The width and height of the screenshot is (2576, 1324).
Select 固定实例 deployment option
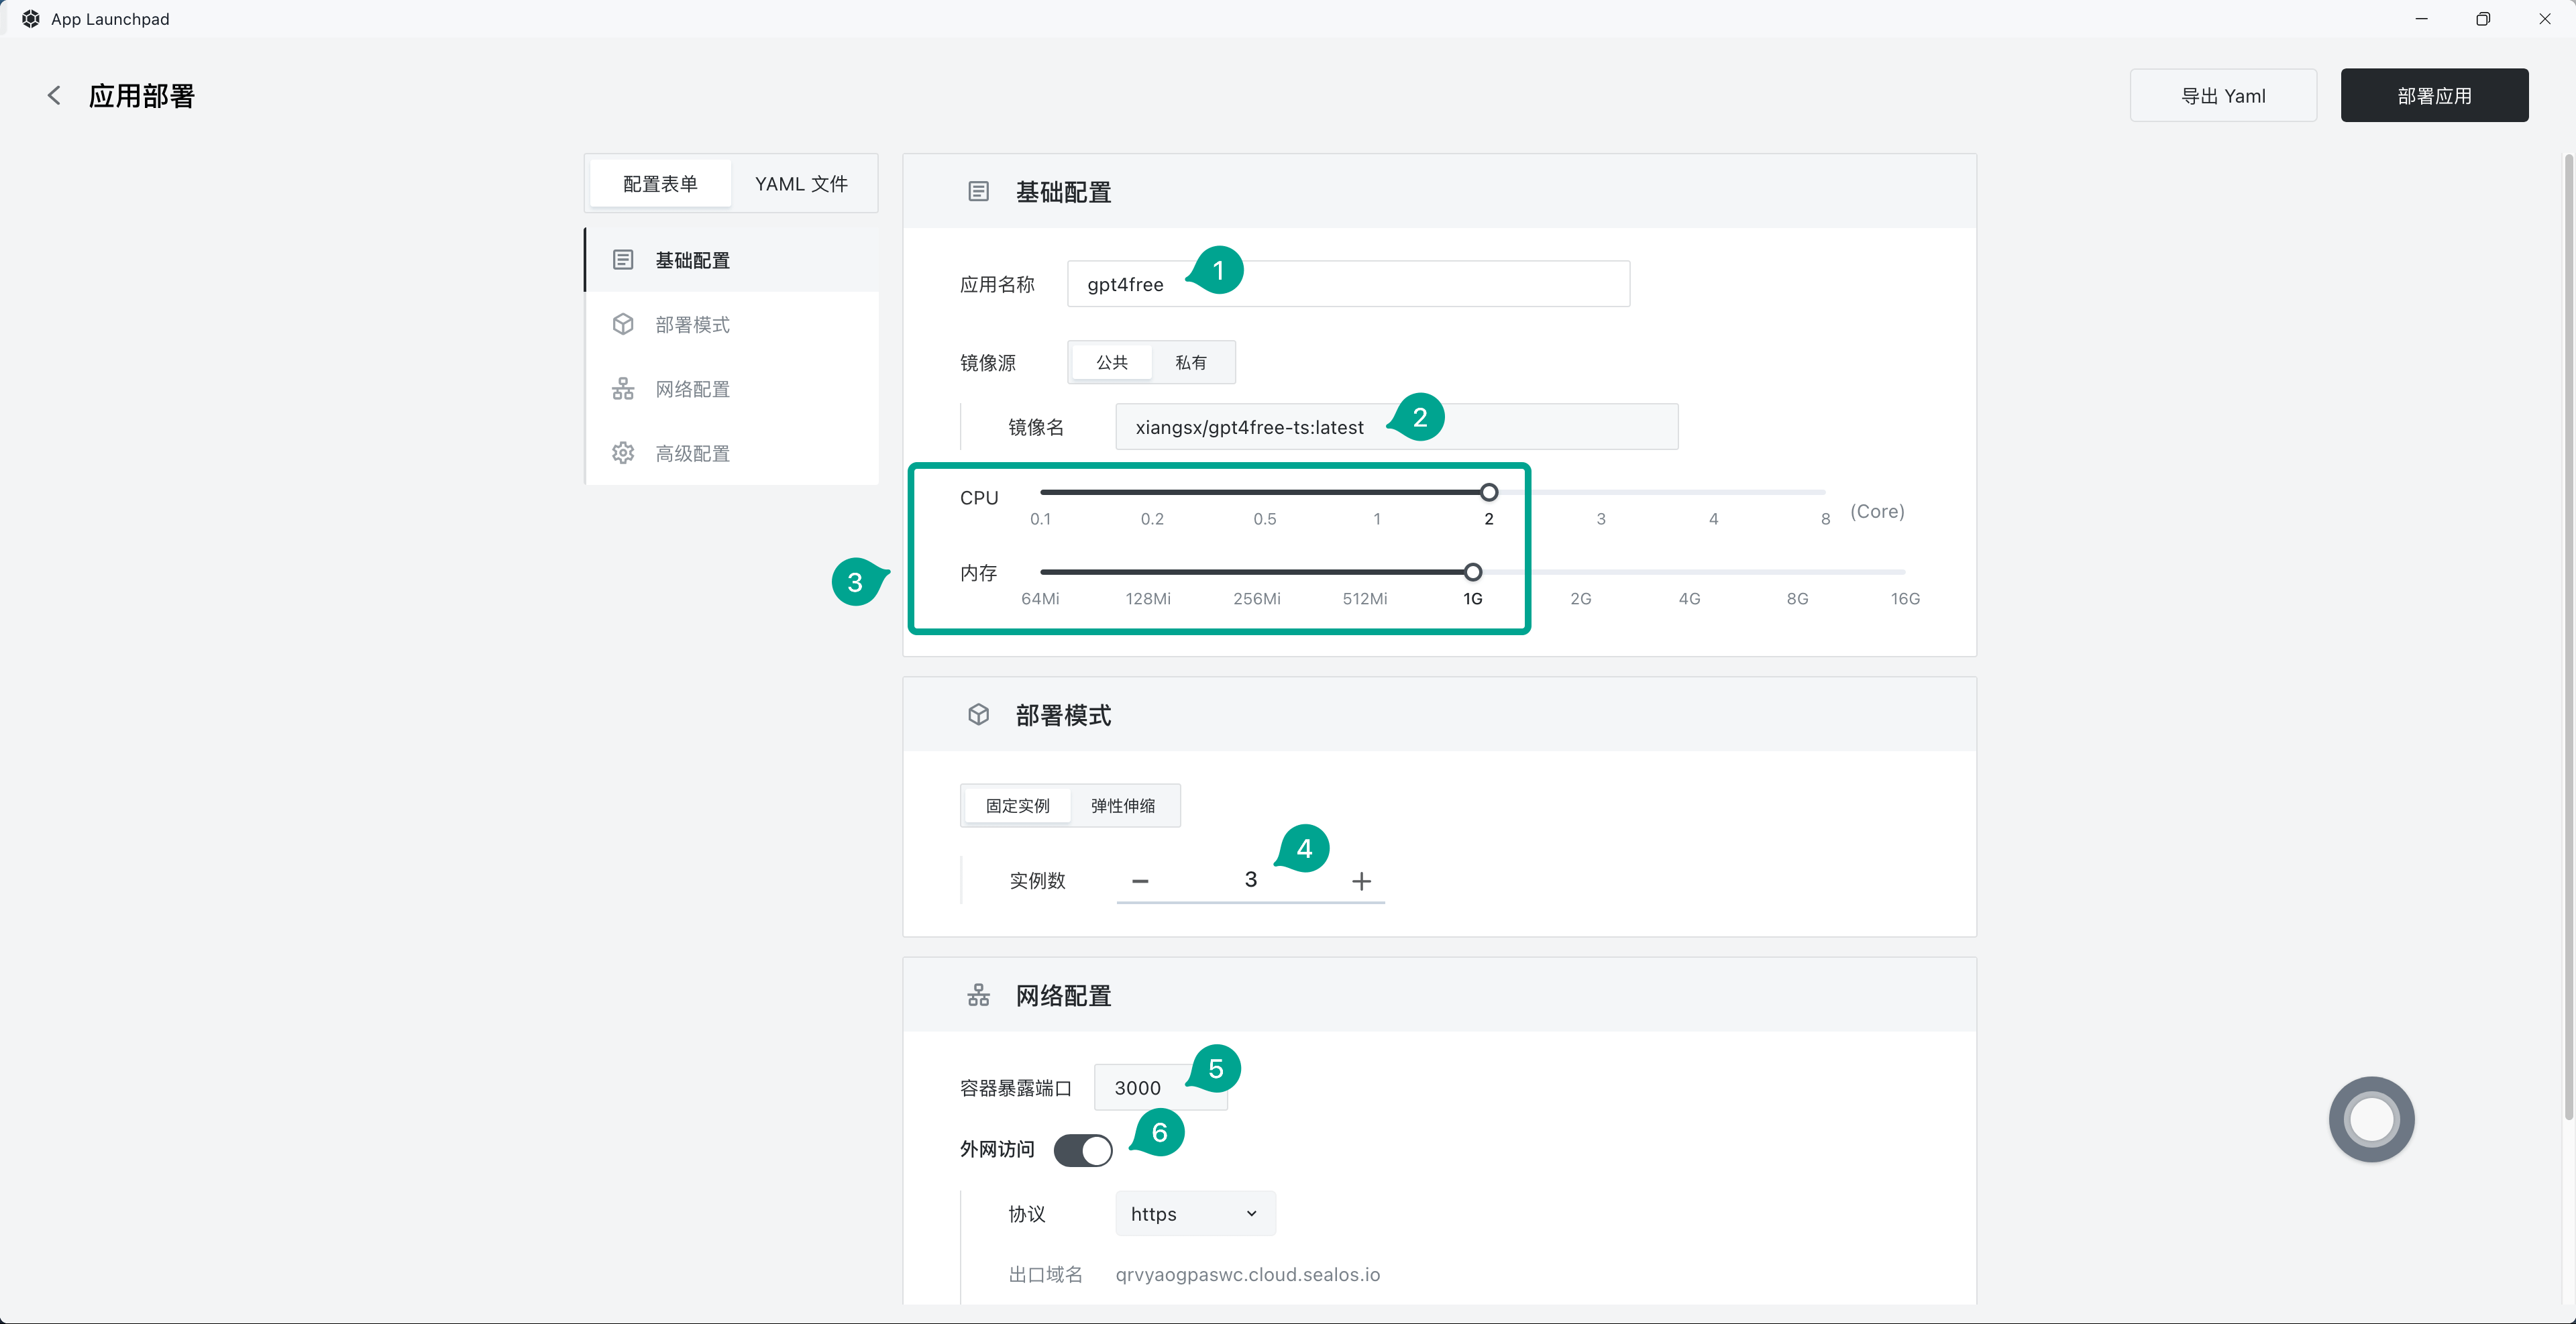[1017, 806]
